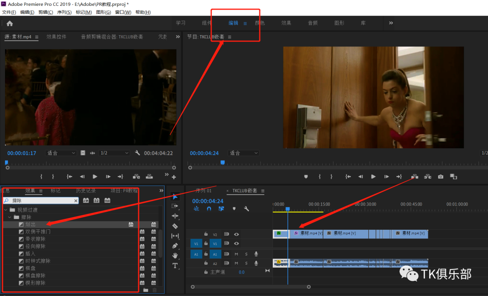
Task: Open Source monitor zoom level dropdown
Action: click(x=61, y=153)
